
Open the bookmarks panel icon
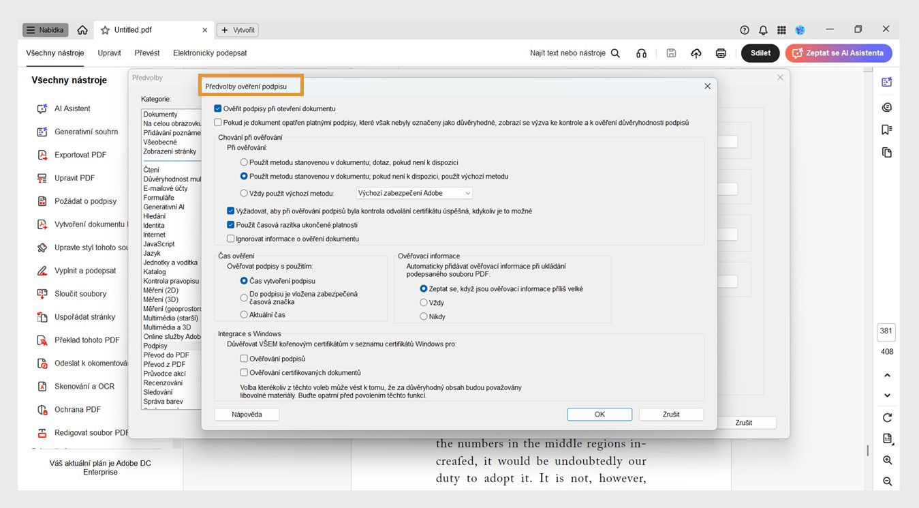[x=886, y=130]
